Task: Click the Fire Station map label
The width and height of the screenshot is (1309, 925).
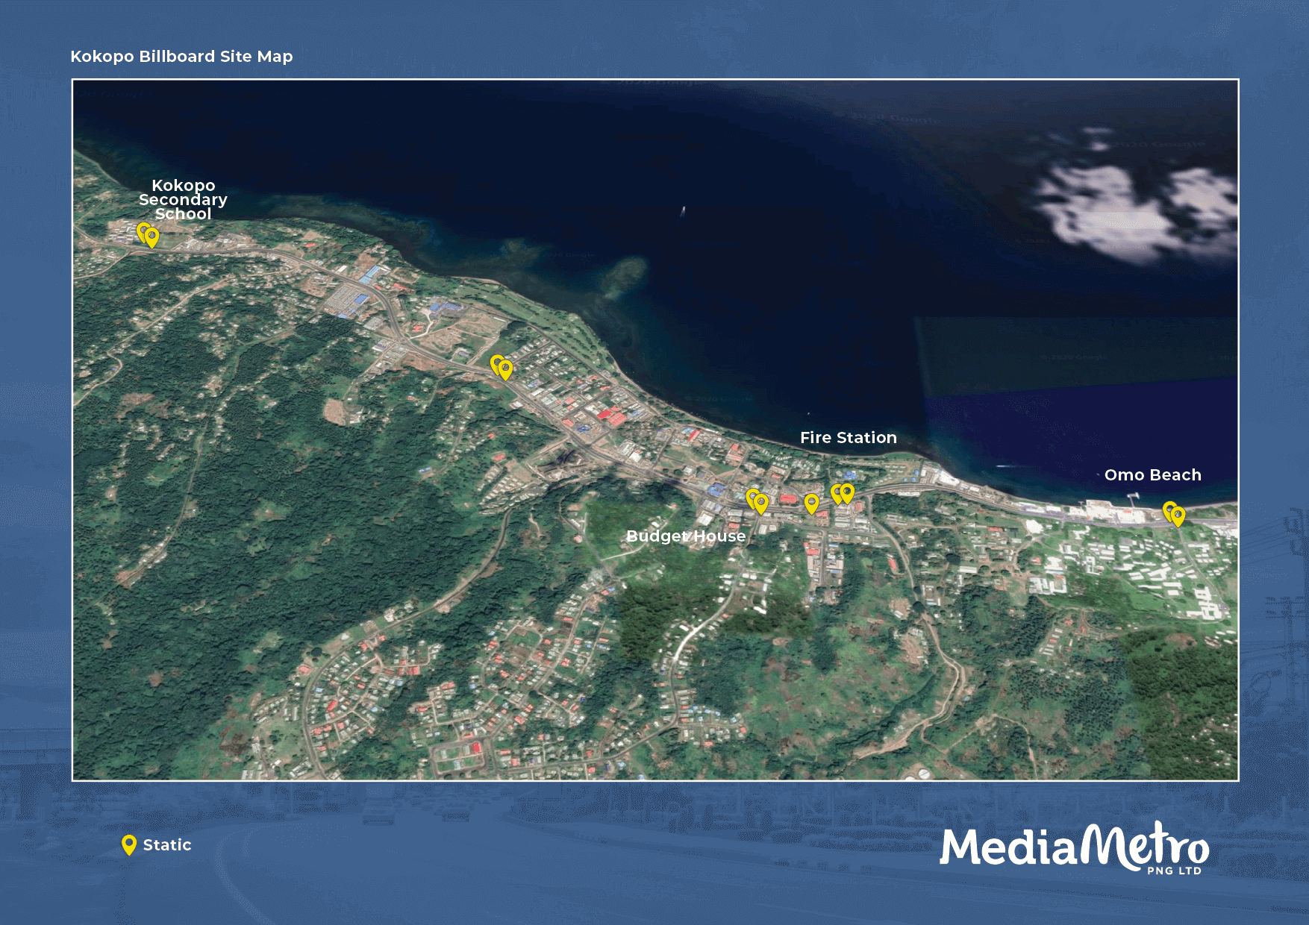Action: click(x=849, y=438)
